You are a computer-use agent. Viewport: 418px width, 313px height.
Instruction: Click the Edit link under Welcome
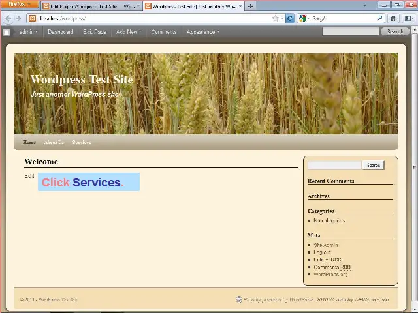29,176
